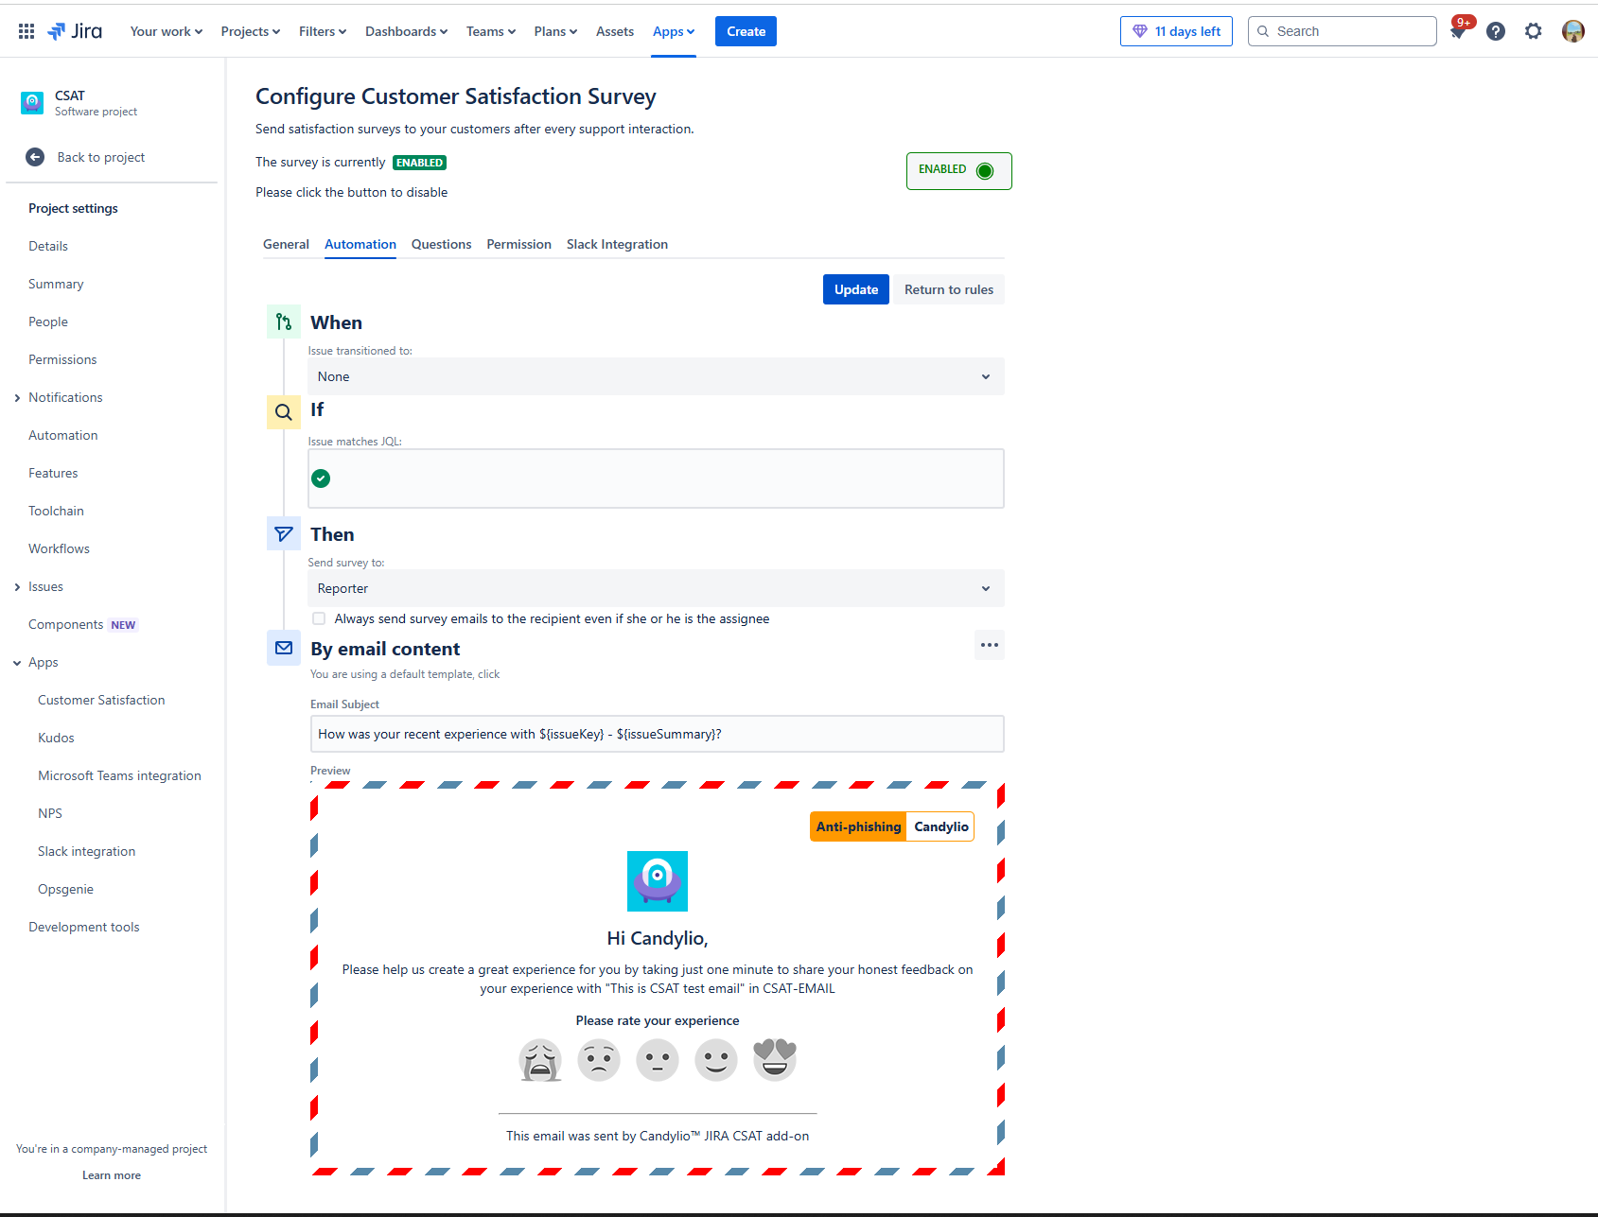Viewport: 1598px width, 1217px height.
Task: Click Back to project link
Action: tap(101, 157)
